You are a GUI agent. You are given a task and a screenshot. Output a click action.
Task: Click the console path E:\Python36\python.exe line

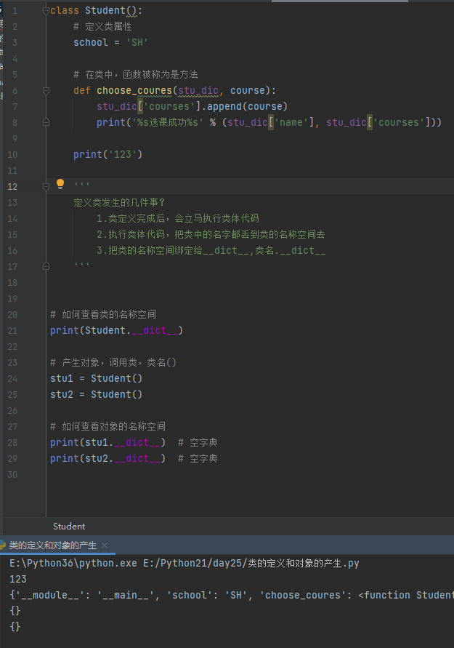185,564
